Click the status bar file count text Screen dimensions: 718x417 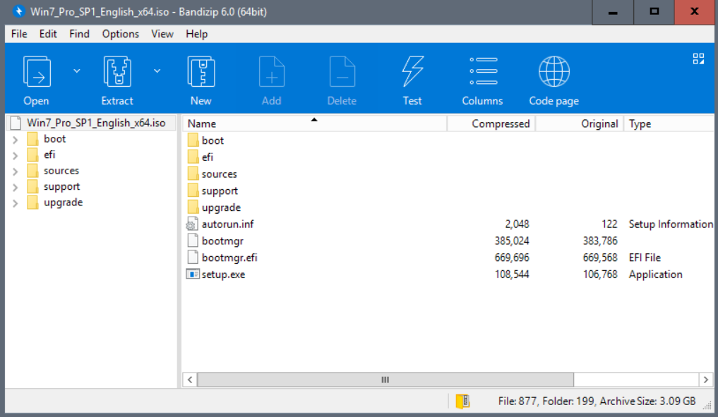(x=517, y=401)
